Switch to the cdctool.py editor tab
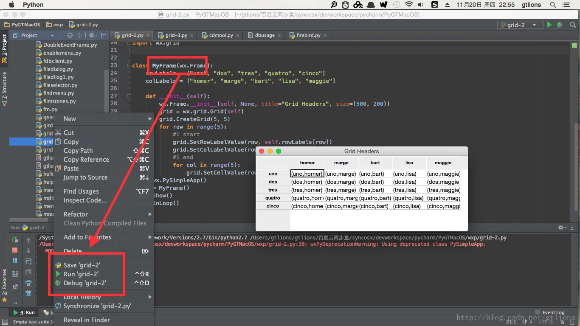Screen dimensions: 580x326 (x=221, y=35)
